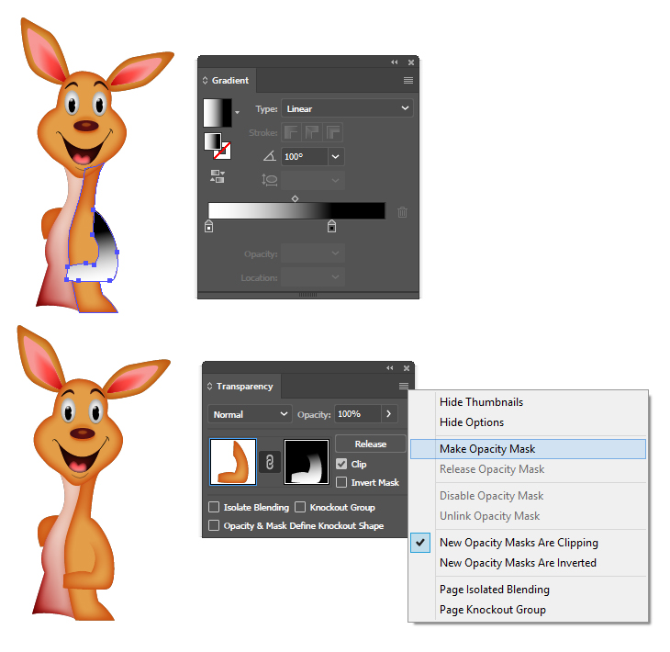Viewport: 670px width, 652px height.
Task: Uncheck the Clip checkbox
Action: point(341,464)
